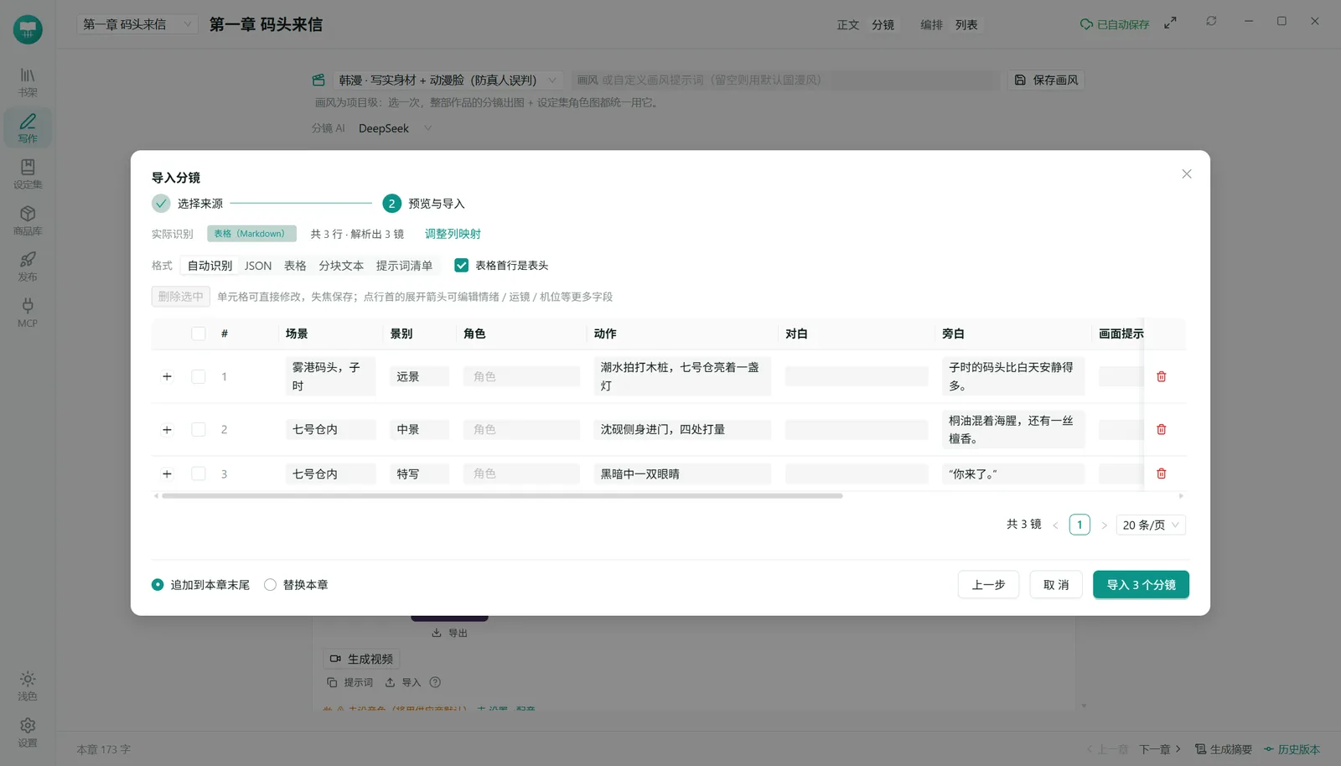Image resolution: width=1341 pixels, height=766 pixels.
Task: Close the 导入分镜 dialog
Action: (x=1187, y=174)
